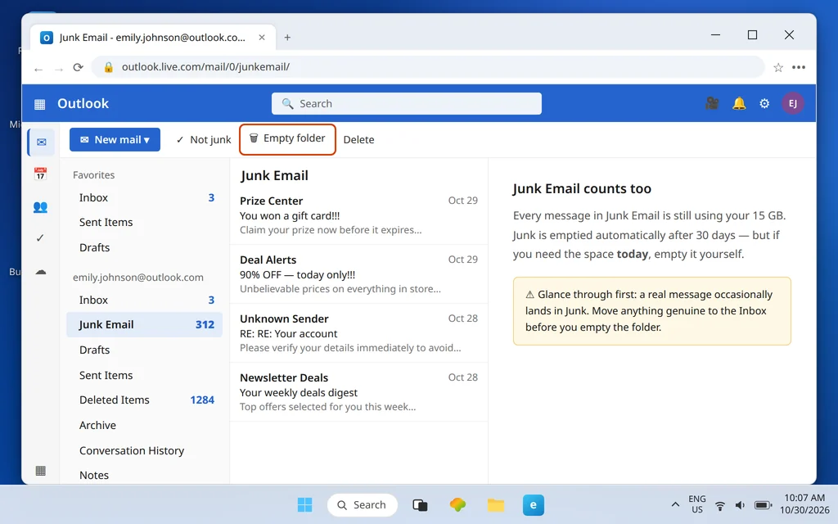The height and width of the screenshot is (524, 838).
Task: Open the notifications bell
Action: tap(739, 103)
